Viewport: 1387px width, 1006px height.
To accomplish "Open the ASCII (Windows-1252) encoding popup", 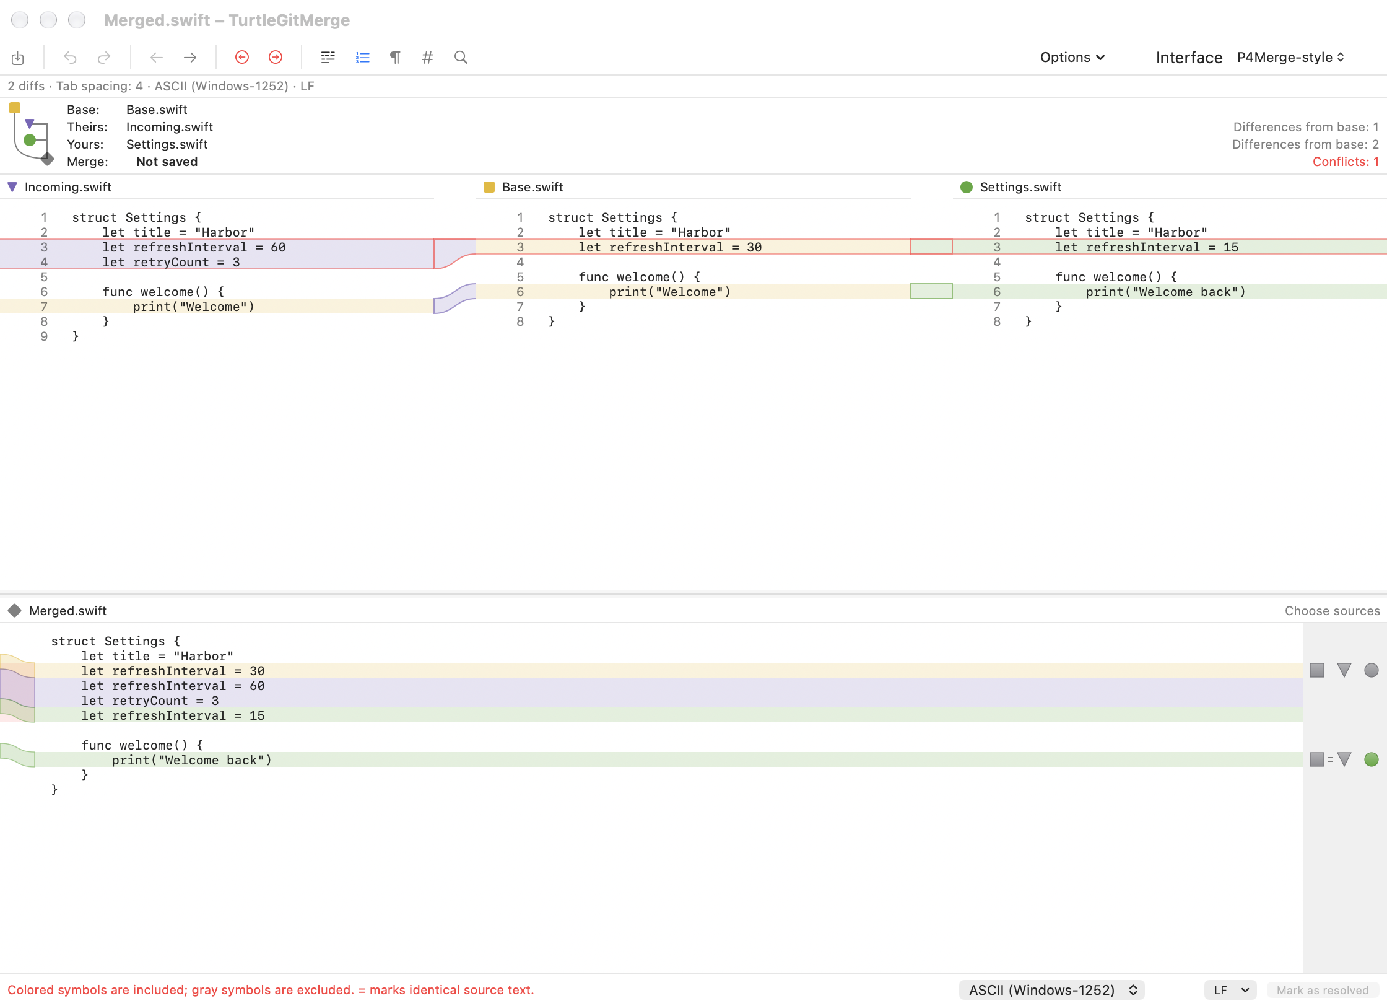I will [x=1052, y=990].
